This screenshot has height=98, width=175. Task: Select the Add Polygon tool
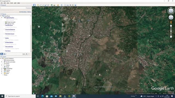40,5
